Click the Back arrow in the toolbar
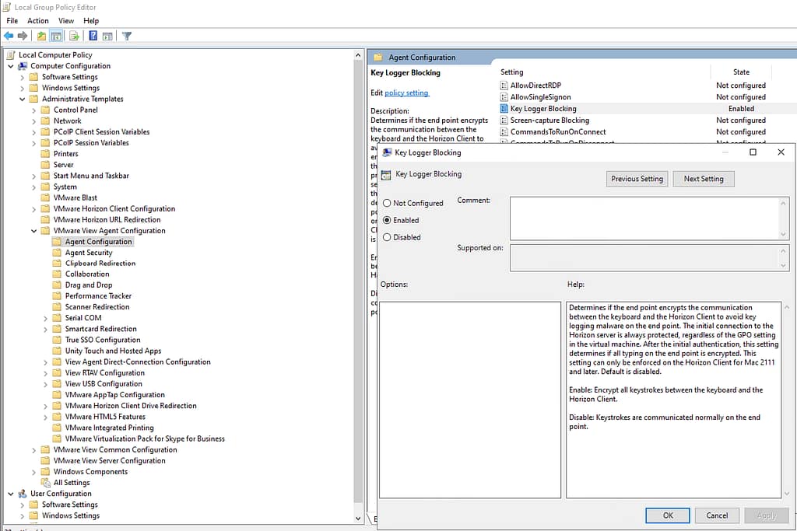797x531 pixels. [x=9, y=36]
